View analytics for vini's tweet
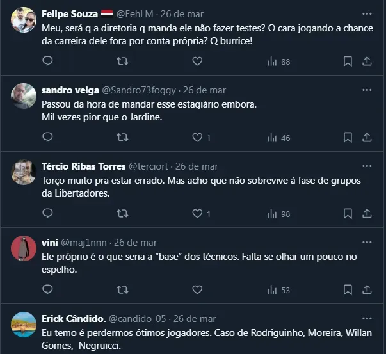This screenshot has width=386, height=354. click(x=278, y=290)
